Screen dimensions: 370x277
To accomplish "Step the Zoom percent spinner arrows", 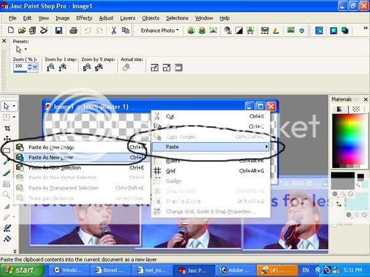I will pyautogui.click(x=30, y=67).
